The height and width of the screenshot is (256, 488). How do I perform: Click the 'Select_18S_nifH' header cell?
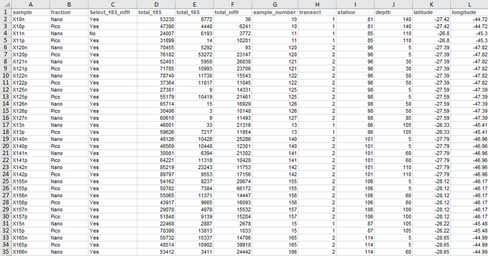click(112, 12)
